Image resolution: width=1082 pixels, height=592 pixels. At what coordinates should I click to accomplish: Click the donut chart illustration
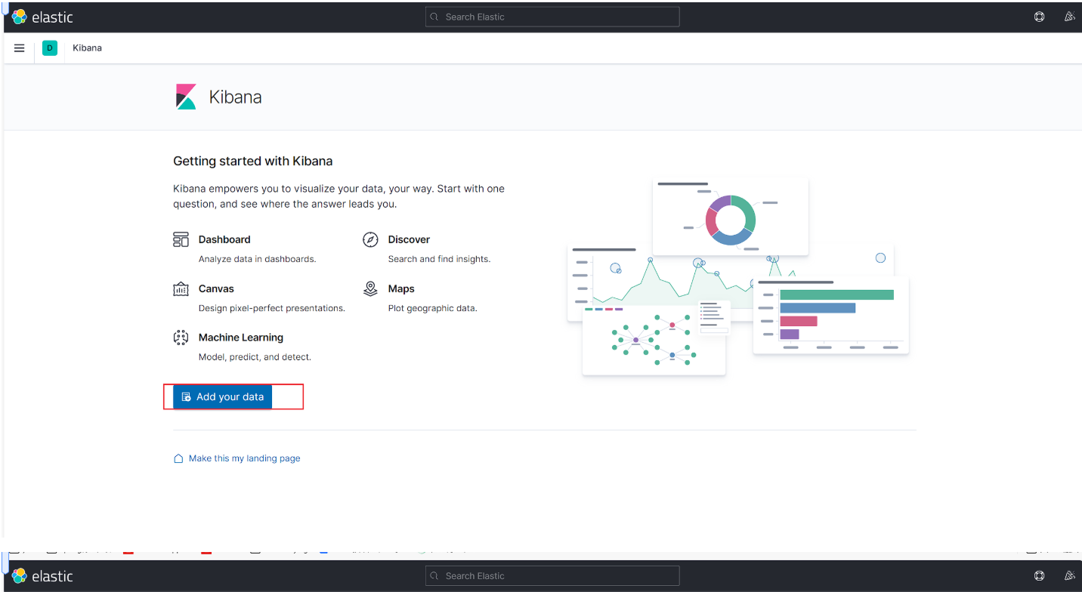click(731, 220)
